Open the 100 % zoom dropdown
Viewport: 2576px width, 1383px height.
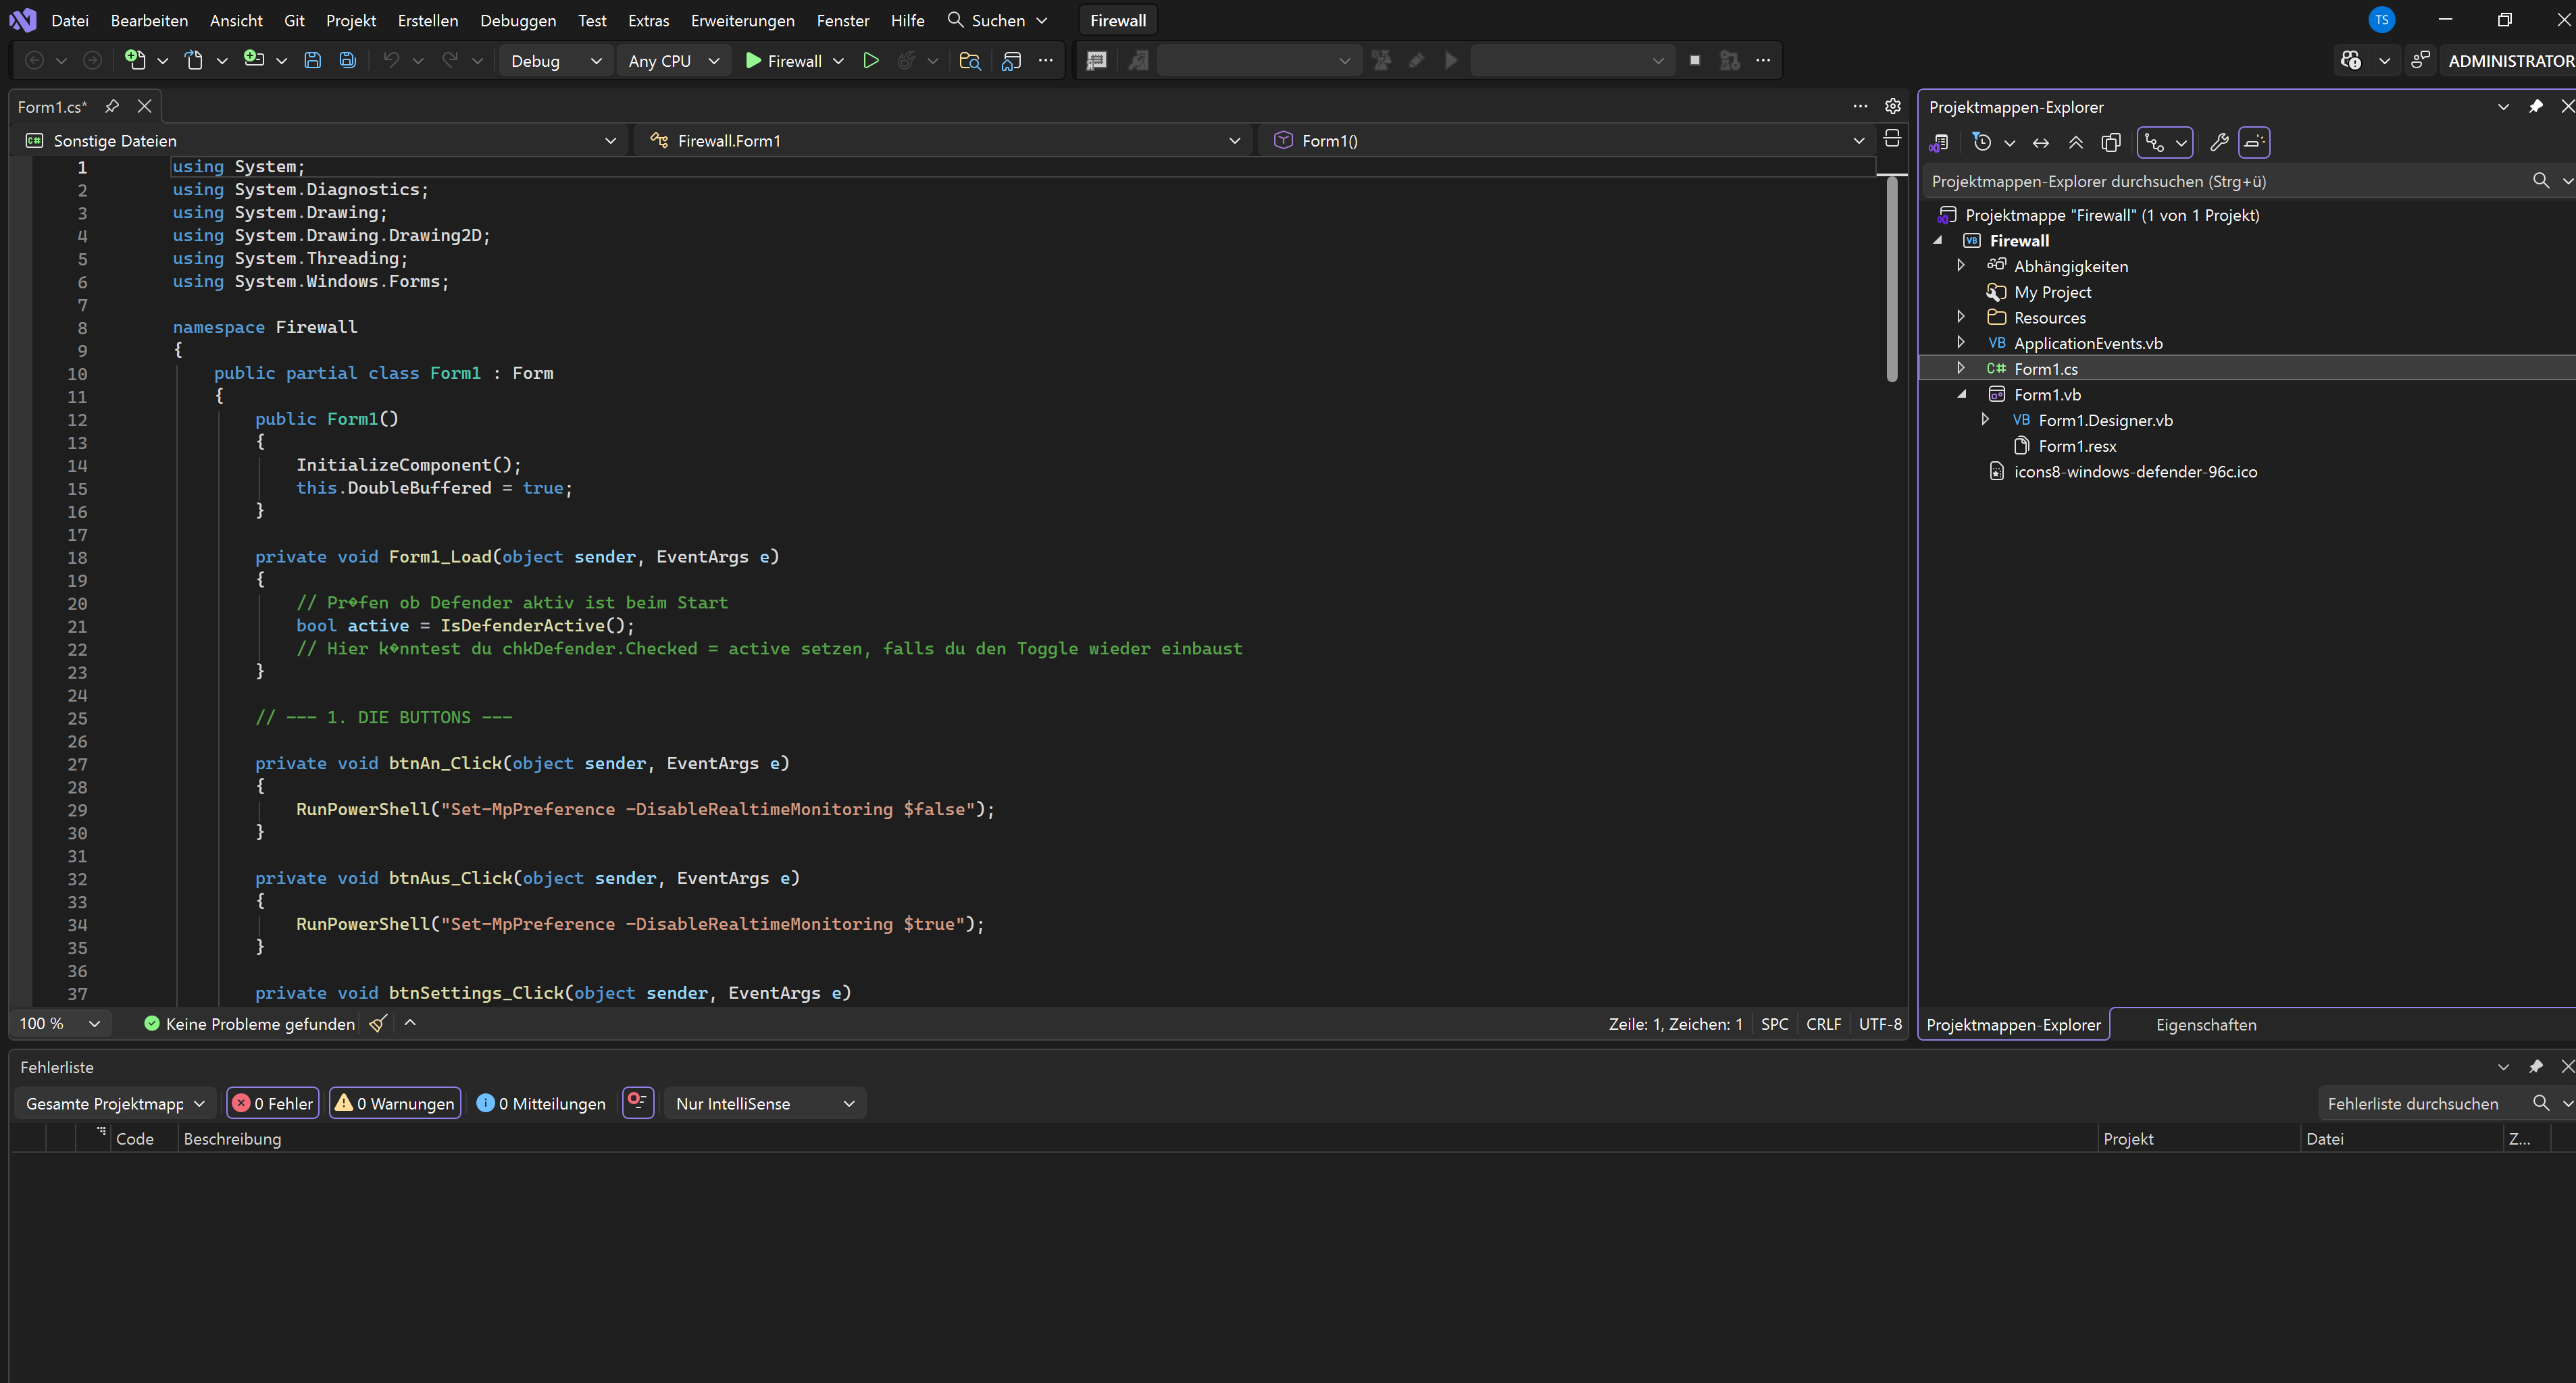(x=60, y=1023)
